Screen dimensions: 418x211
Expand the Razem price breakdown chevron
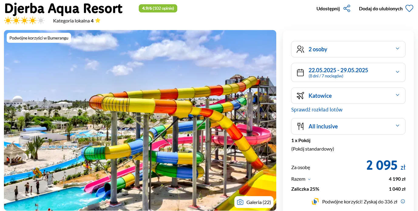[x=309, y=179]
